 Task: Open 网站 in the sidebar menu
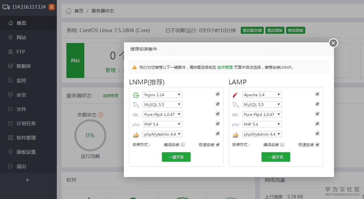28,37
